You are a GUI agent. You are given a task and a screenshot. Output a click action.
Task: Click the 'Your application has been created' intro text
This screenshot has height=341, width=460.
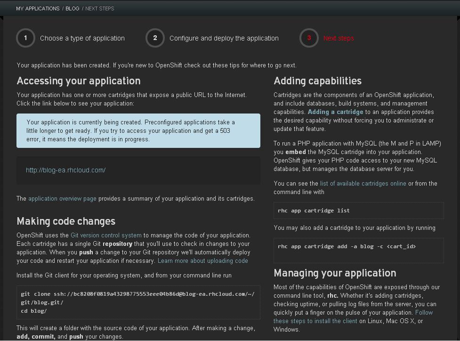click(x=157, y=65)
